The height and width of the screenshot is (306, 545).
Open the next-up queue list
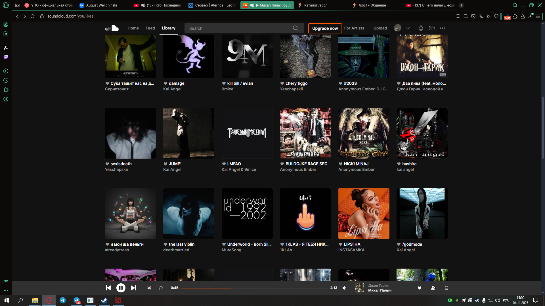point(446,288)
